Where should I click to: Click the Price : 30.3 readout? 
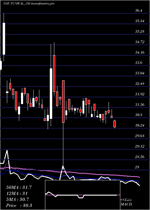(x=19, y=205)
